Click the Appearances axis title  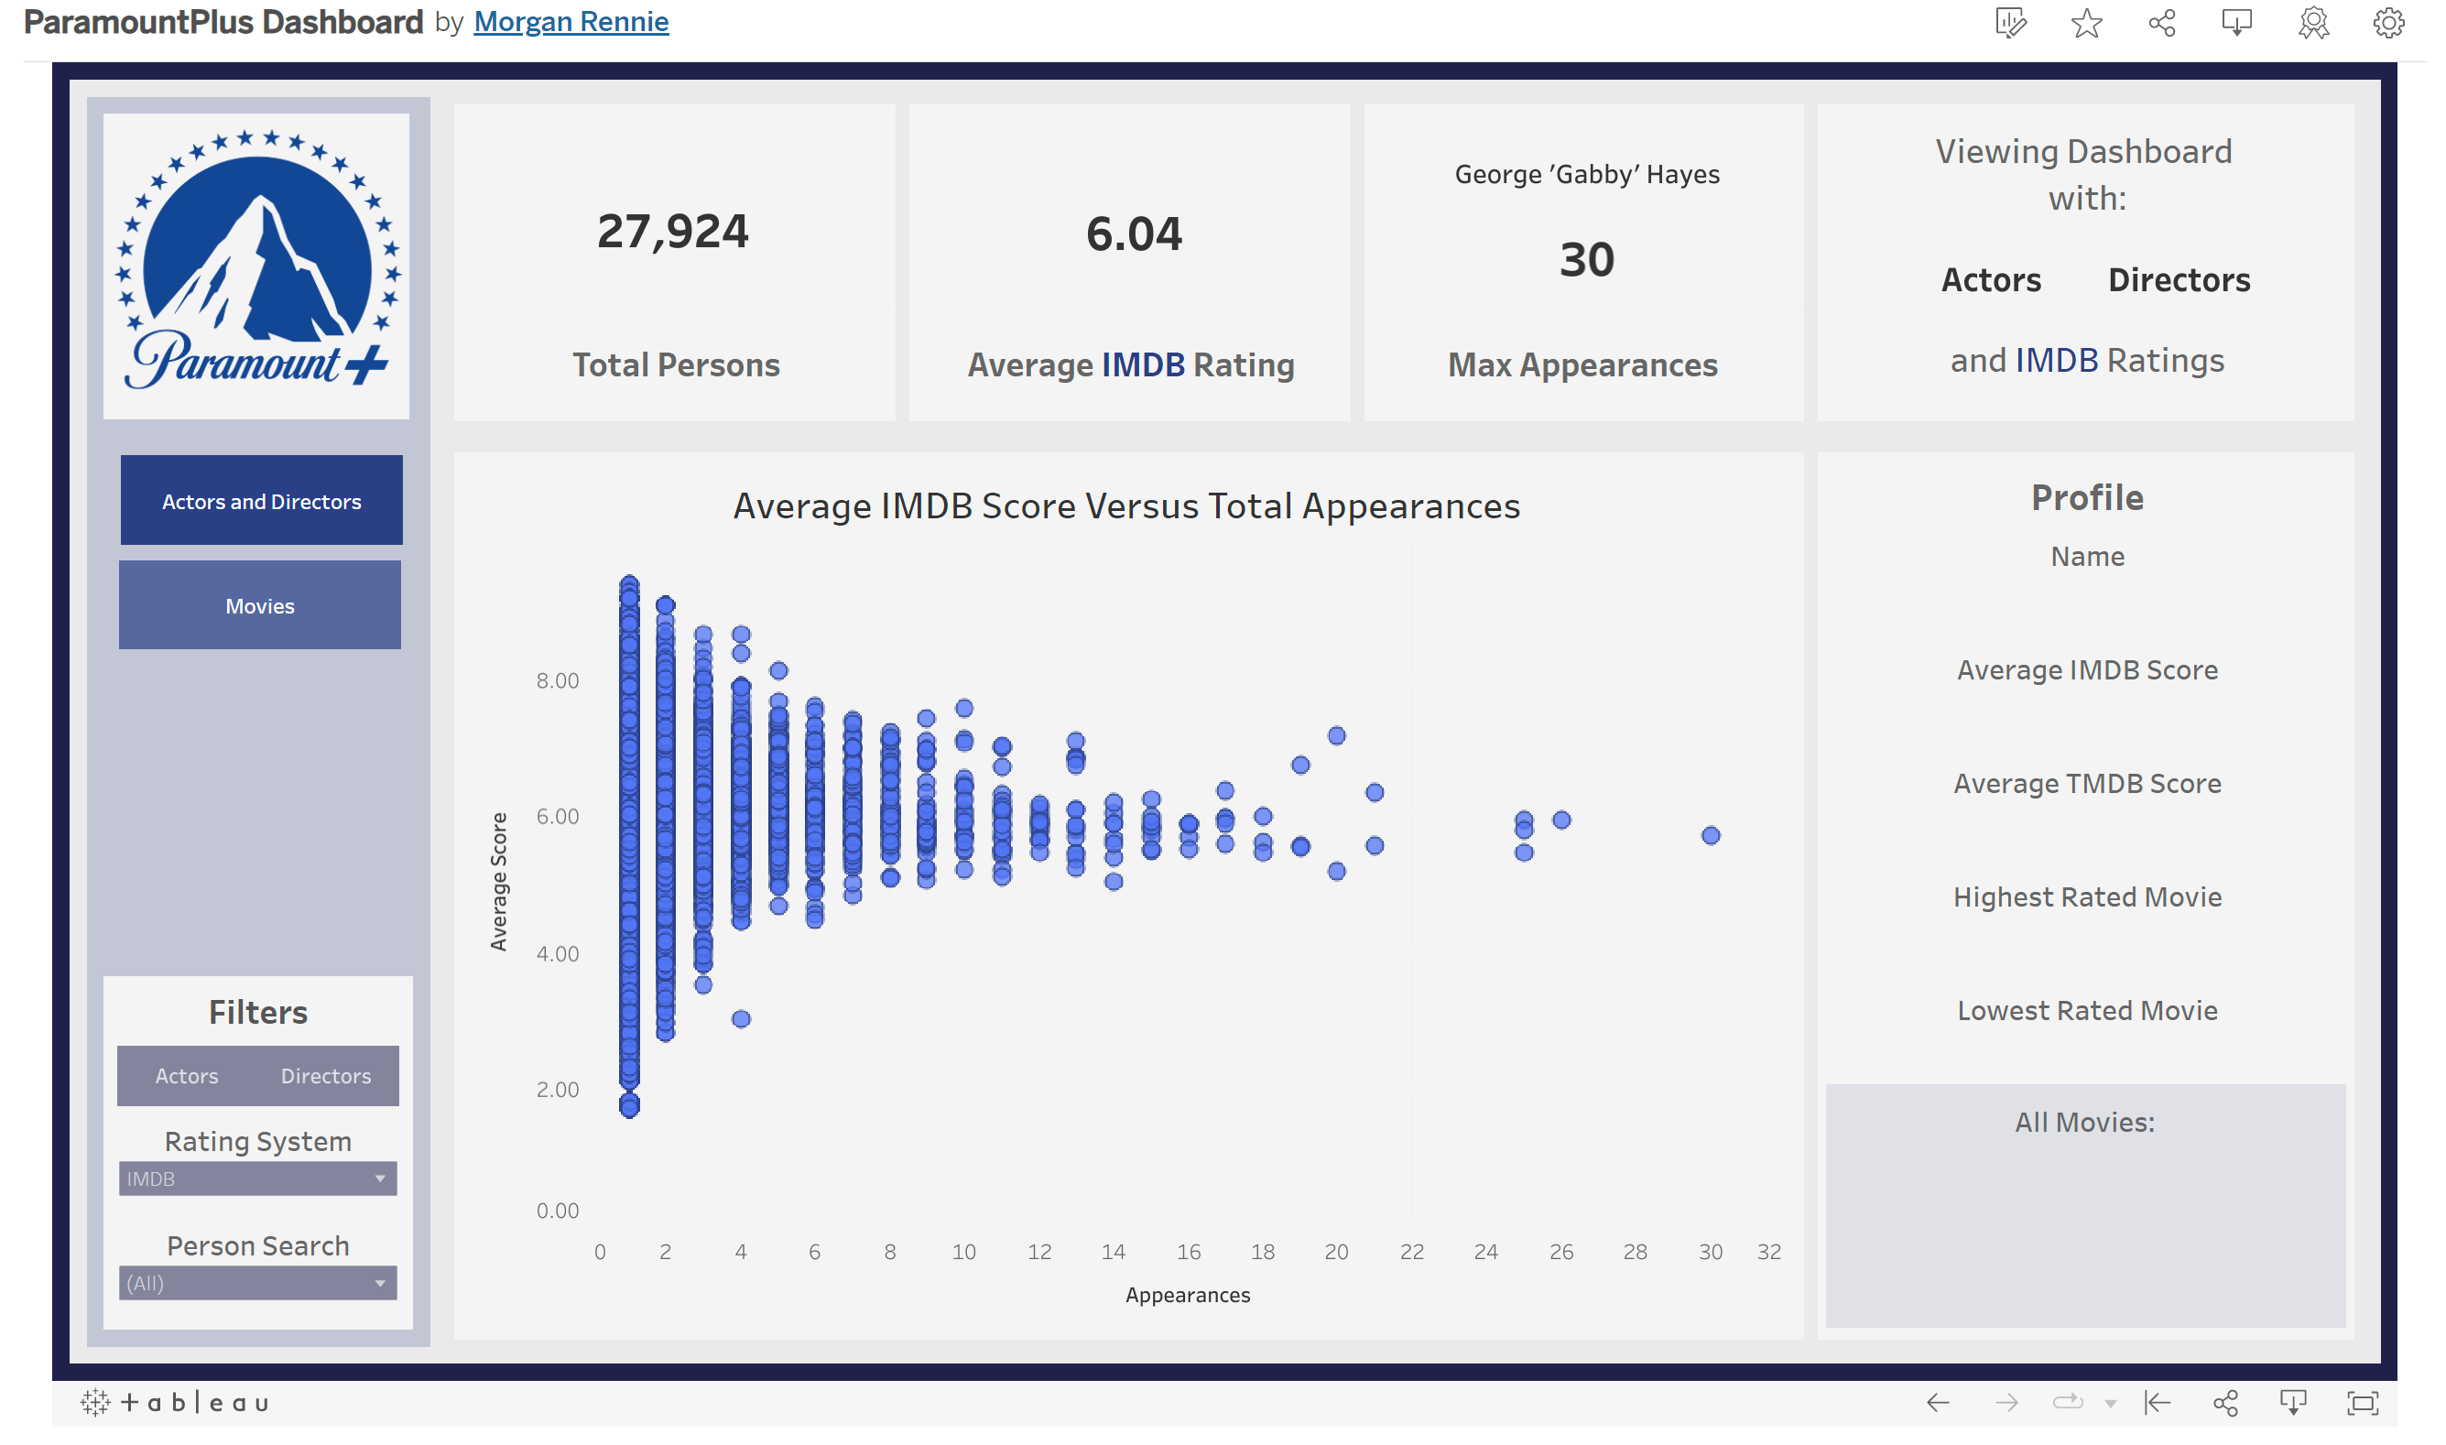click(1188, 1294)
